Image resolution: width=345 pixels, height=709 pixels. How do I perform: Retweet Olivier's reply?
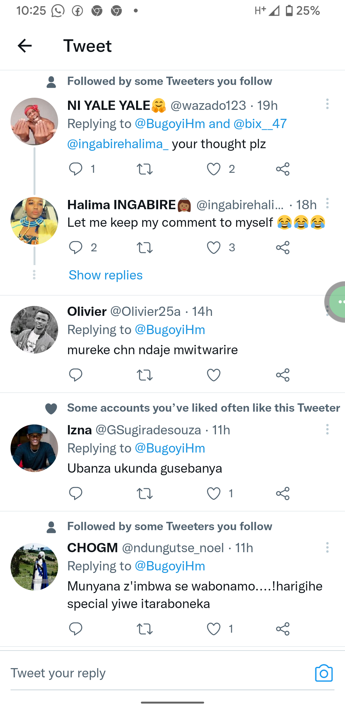[144, 375]
